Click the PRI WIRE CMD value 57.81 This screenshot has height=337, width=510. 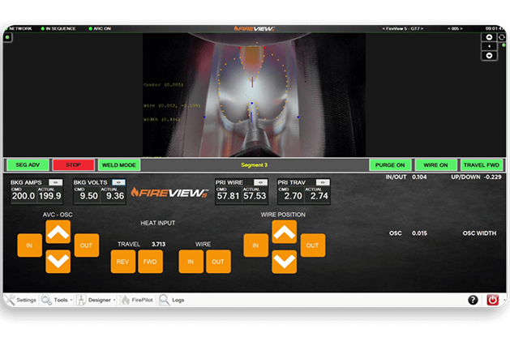click(228, 196)
